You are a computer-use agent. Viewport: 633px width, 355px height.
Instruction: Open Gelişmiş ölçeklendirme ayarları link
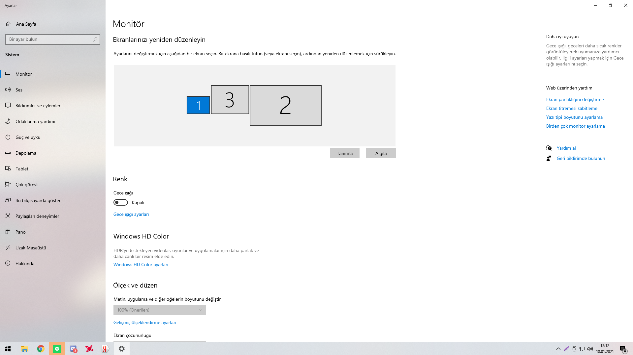[x=145, y=322]
